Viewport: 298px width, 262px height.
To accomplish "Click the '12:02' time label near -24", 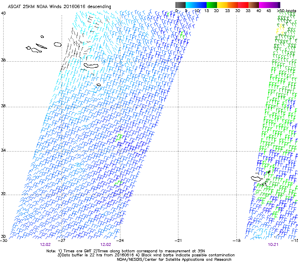I will pyautogui.click(x=106, y=245).
